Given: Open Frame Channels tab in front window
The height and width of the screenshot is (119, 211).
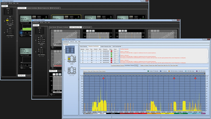Looking at the screenshot, I should tap(83, 47).
